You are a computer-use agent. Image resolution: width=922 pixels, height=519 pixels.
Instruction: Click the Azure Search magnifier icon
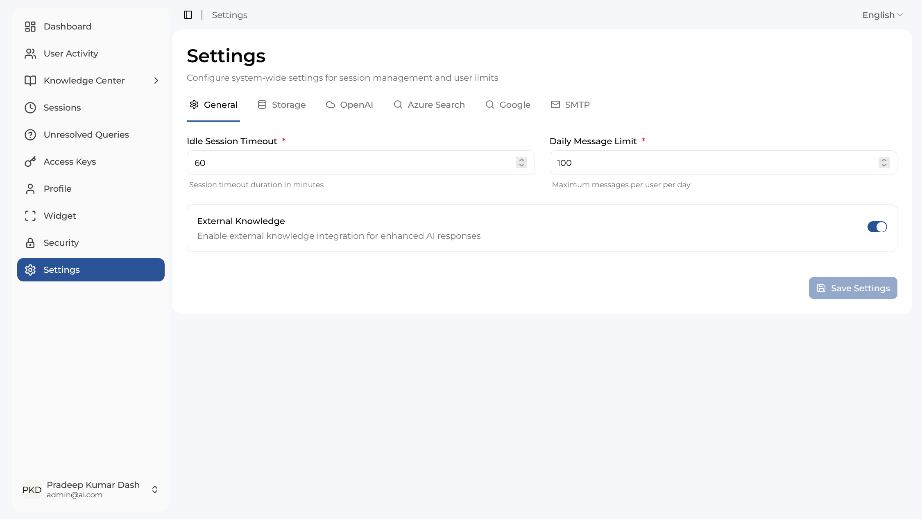click(398, 105)
